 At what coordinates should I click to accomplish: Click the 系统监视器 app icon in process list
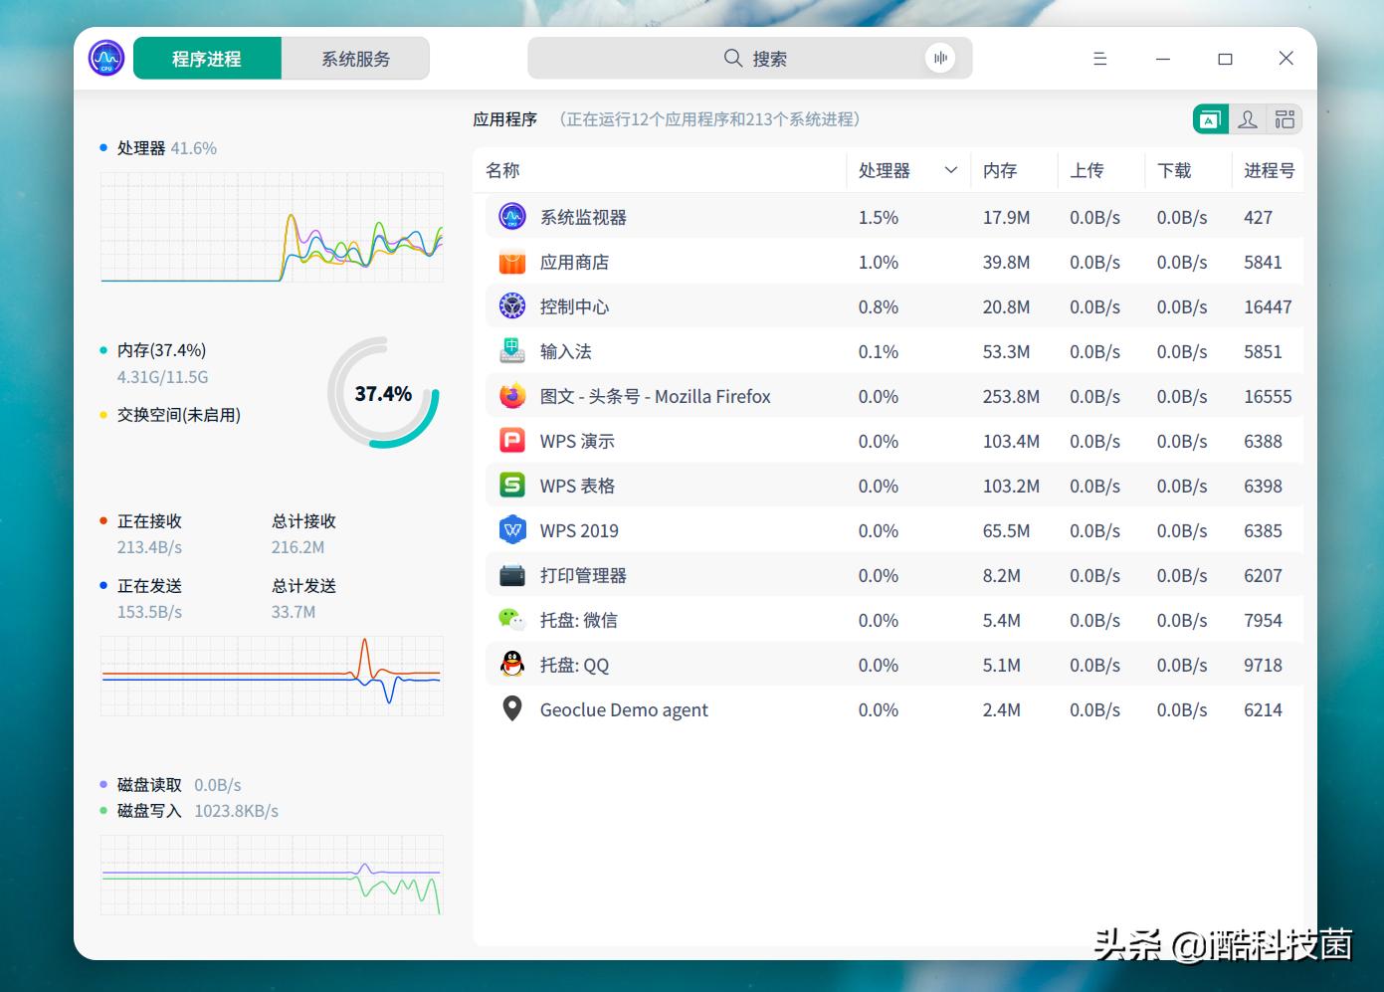coord(511,216)
